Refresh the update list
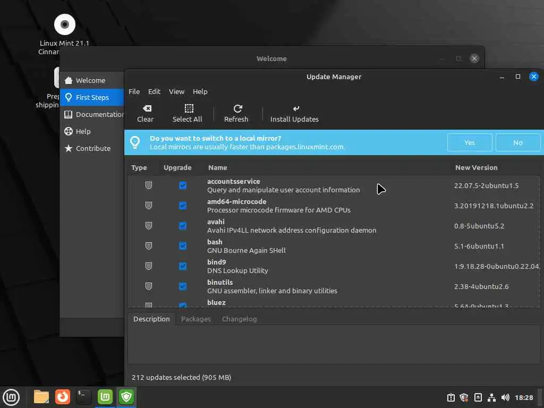This screenshot has width=544, height=408. click(236, 114)
